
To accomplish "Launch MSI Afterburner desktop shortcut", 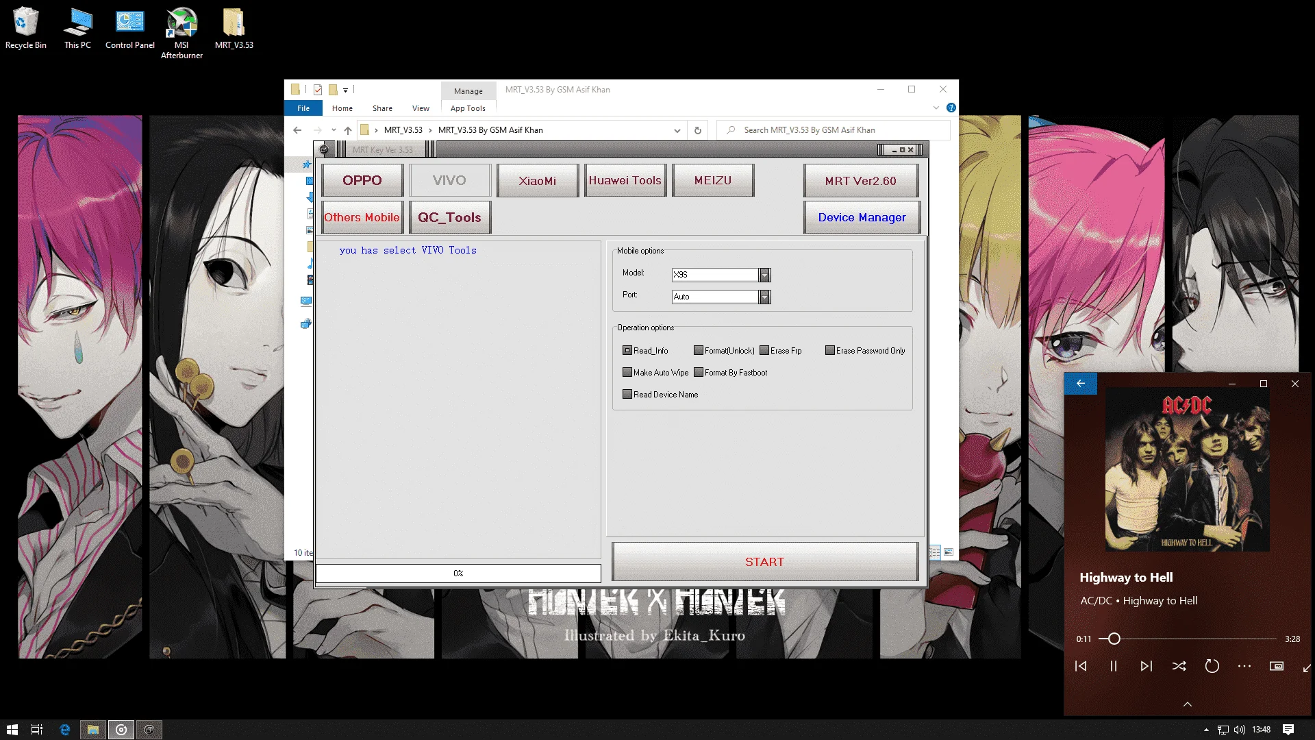I will coord(181,33).
